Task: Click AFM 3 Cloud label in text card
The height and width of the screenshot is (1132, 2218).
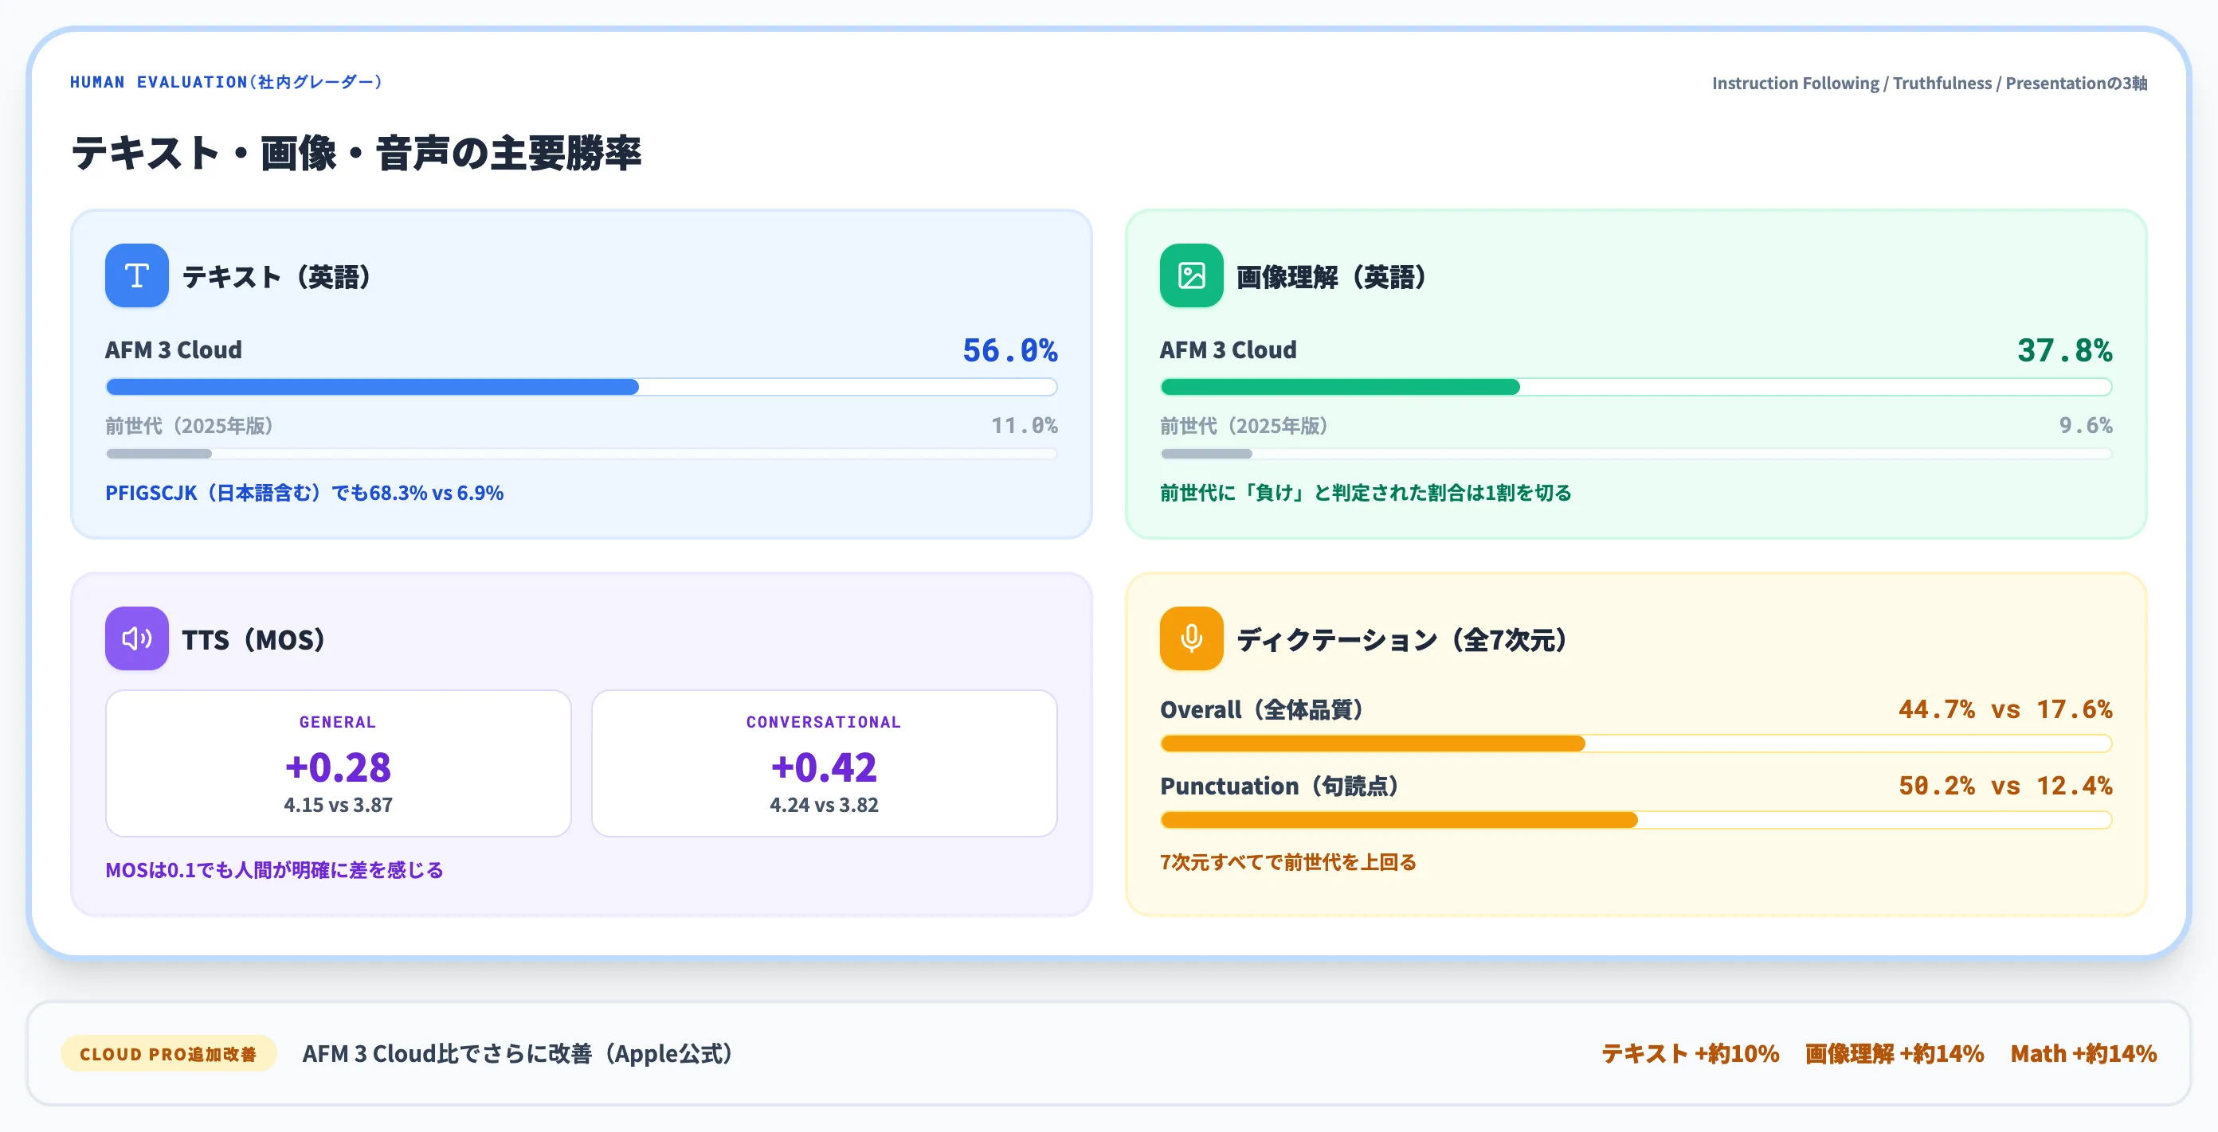Action: click(173, 350)
